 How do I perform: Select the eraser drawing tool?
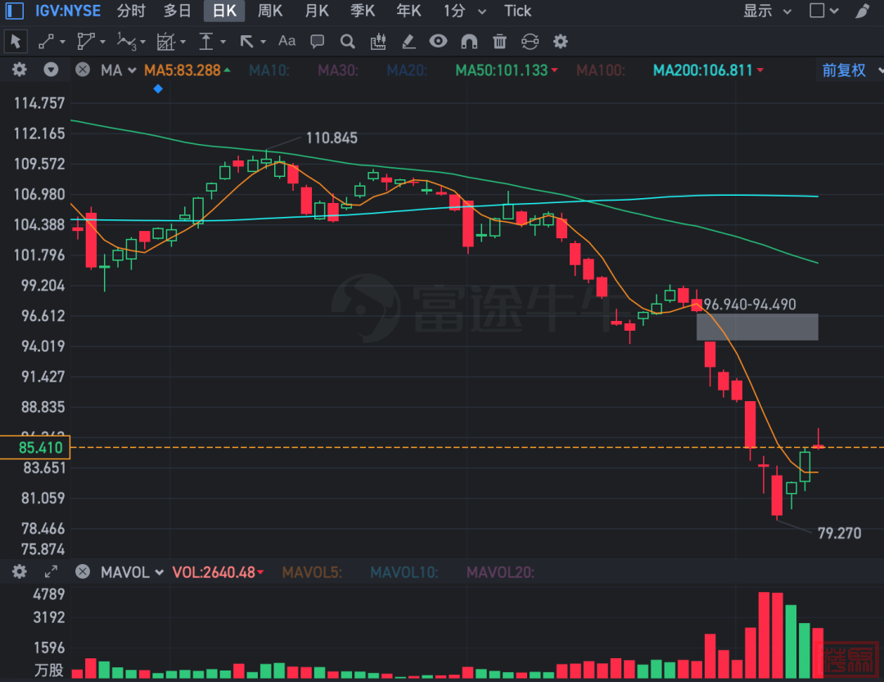(x=408, y=41)
